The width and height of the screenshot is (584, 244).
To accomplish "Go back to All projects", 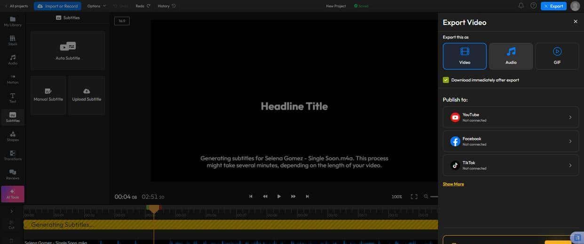I will tap(16, 6).
